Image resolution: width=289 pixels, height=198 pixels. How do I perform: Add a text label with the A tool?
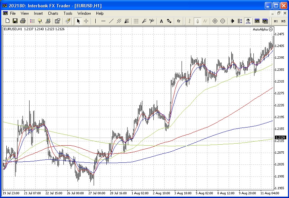[x=161, y=21]
